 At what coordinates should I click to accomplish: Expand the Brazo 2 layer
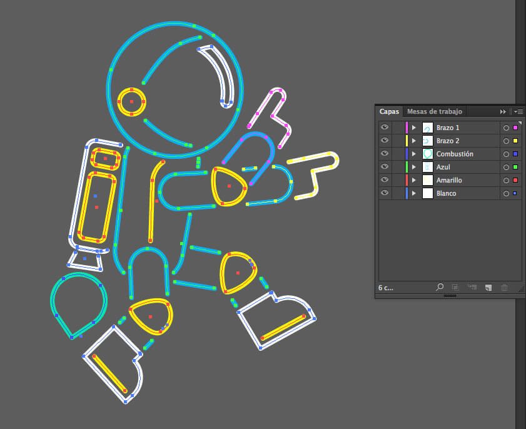coord(413,141)
